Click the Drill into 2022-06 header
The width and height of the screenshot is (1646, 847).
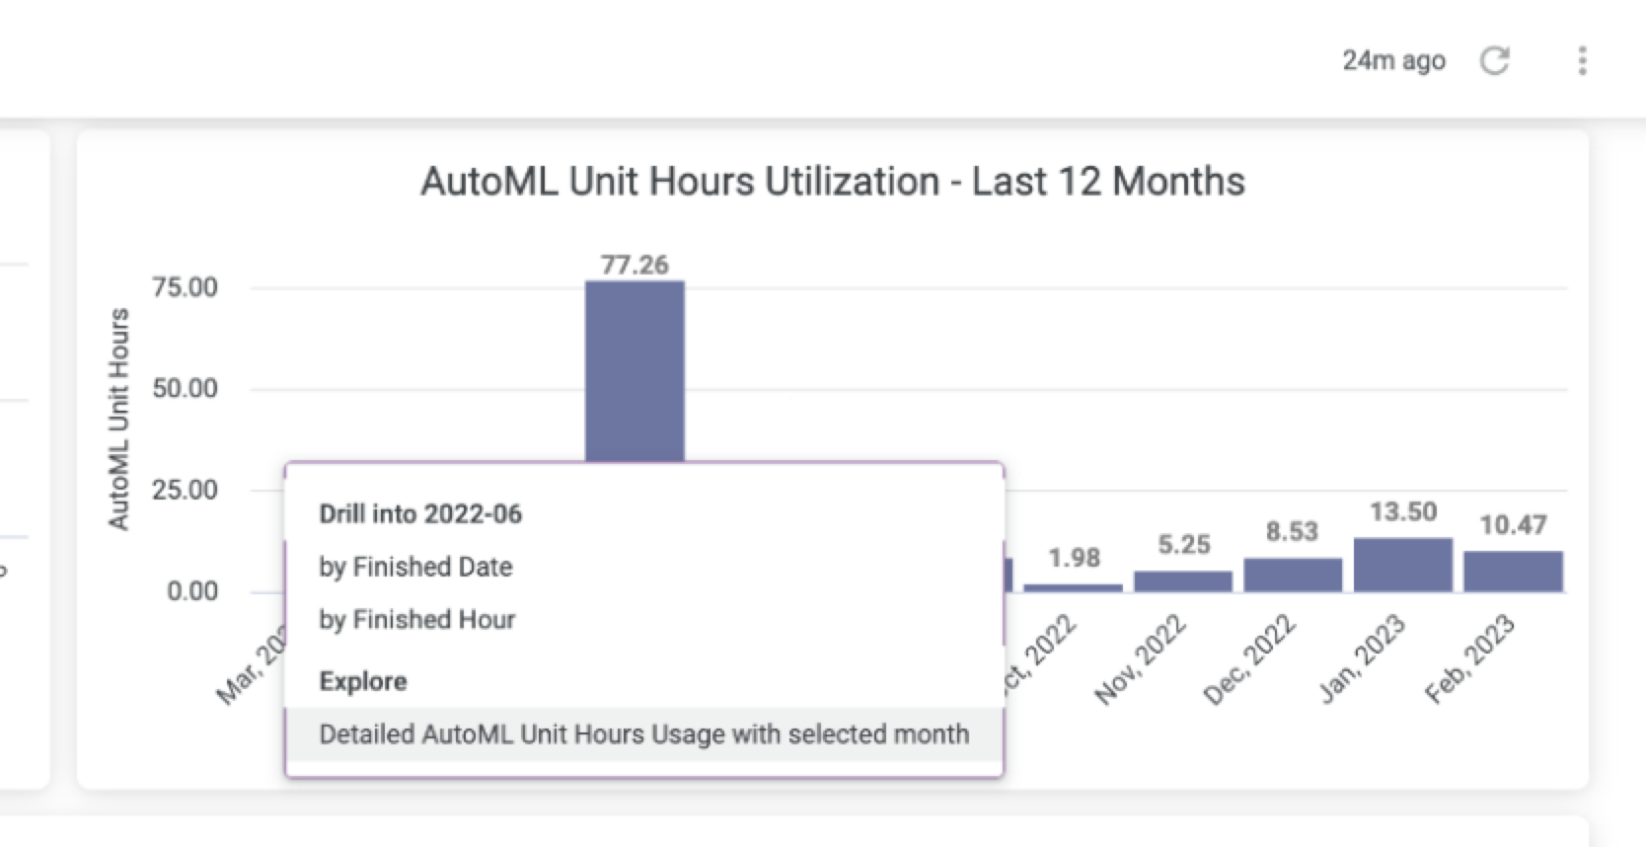point(420,514)
